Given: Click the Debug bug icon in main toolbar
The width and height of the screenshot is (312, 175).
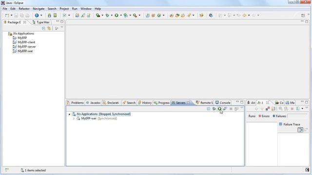Looking at the screenshot, I should point(107,15).
